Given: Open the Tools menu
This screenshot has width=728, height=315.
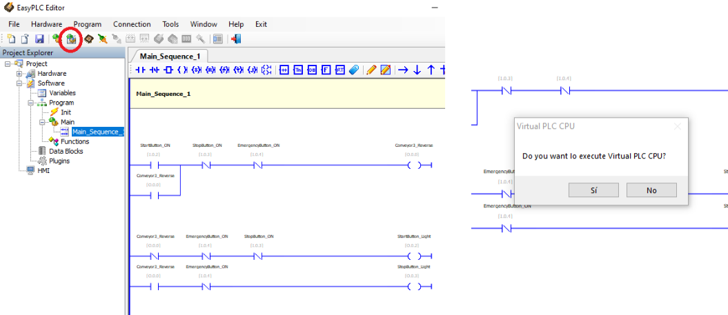Looking at the screenshot, I should point(170,24).
